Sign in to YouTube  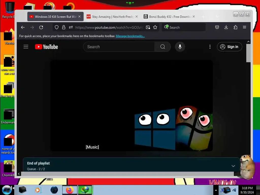pyautogui.click(x=230, y=47)
